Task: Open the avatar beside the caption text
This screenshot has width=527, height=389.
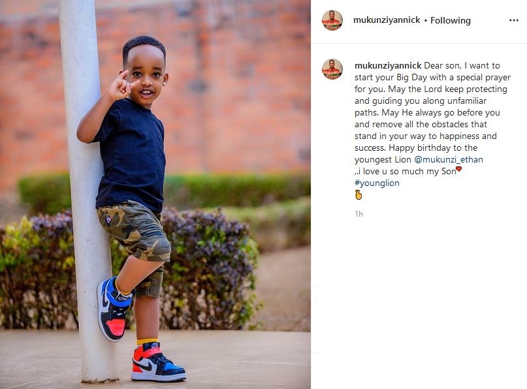Action: (332, 69)
